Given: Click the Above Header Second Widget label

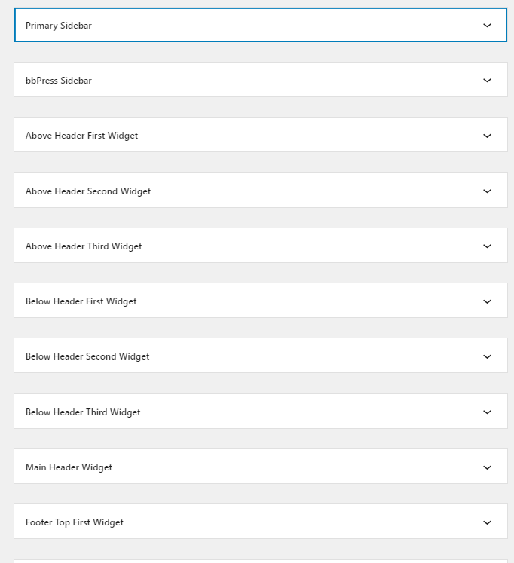Looking at the screenshot, I should 88,191.
